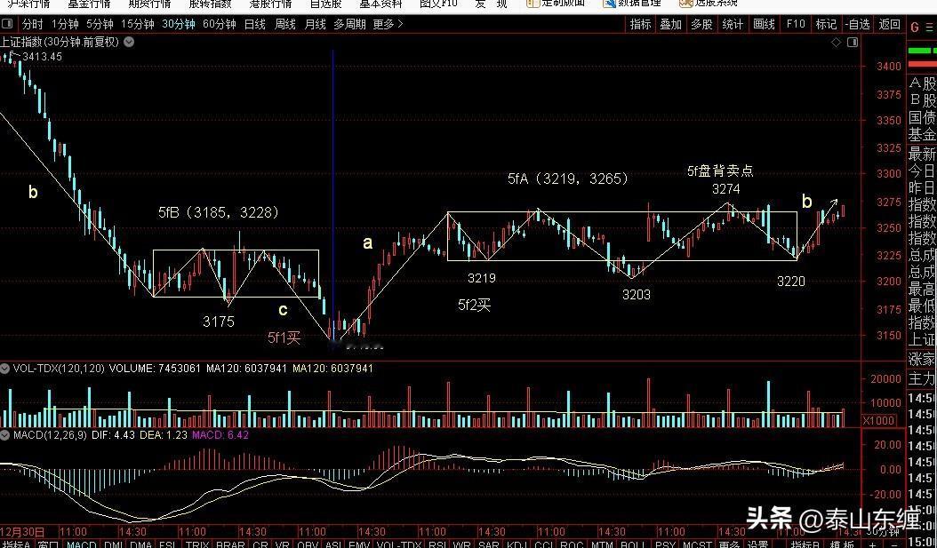Click the diamond icon at chart top right
This screenshot has height=548, width=937.
point(836,42)
